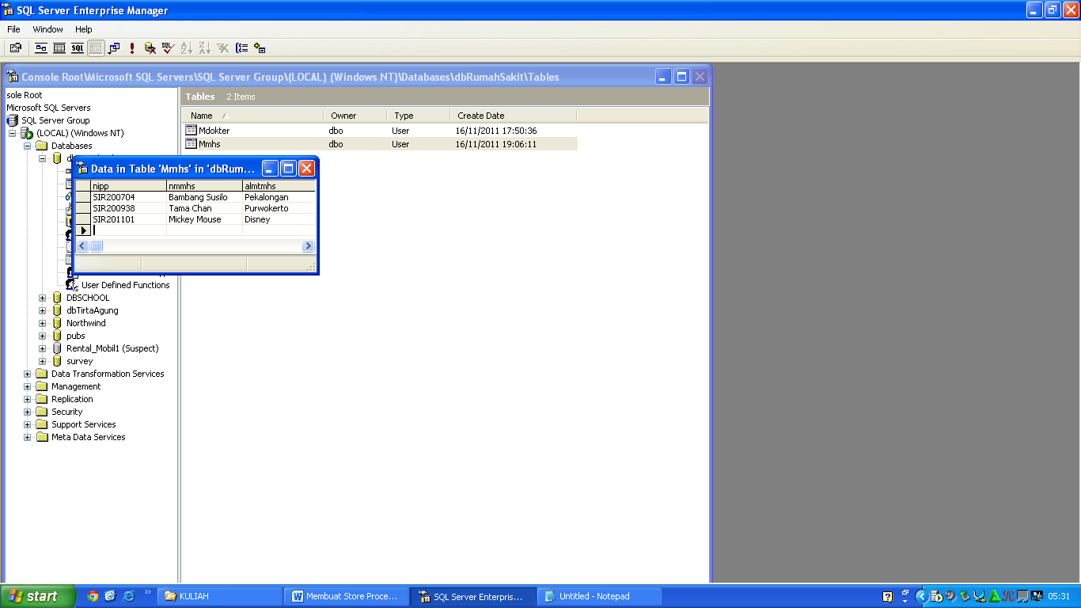The width and height of the screenshot is (1081, 608).
Task: Select the Show SQL Pane toolbar icon
Action: pos(77,48)
